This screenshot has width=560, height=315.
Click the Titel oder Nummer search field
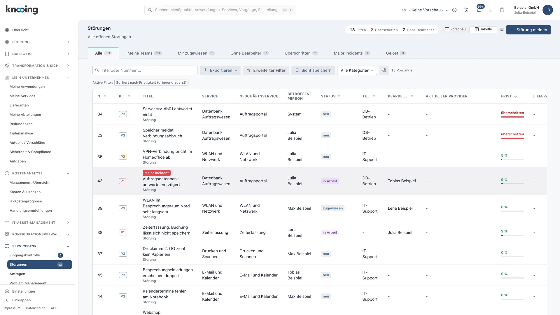pyautogui.click(x=145, y=70)
